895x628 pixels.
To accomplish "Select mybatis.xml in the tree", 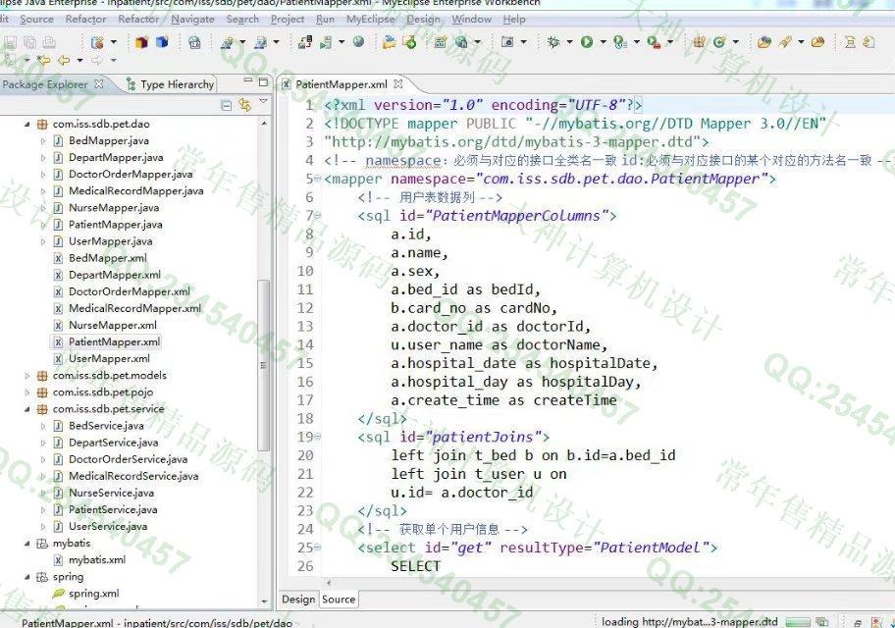I will 97,560.
